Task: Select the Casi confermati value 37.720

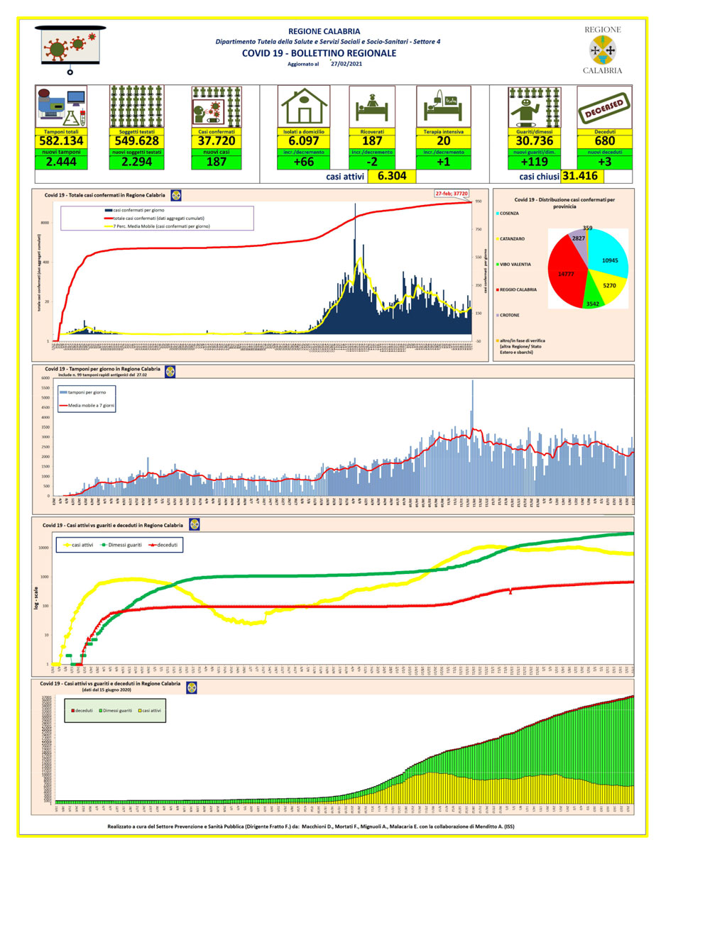Action: (217, 141)
